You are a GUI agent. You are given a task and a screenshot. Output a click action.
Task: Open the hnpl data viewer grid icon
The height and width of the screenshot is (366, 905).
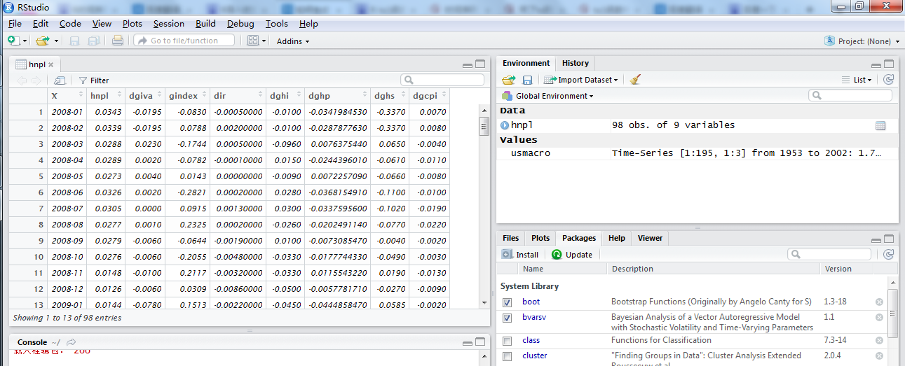coord(880,125)
